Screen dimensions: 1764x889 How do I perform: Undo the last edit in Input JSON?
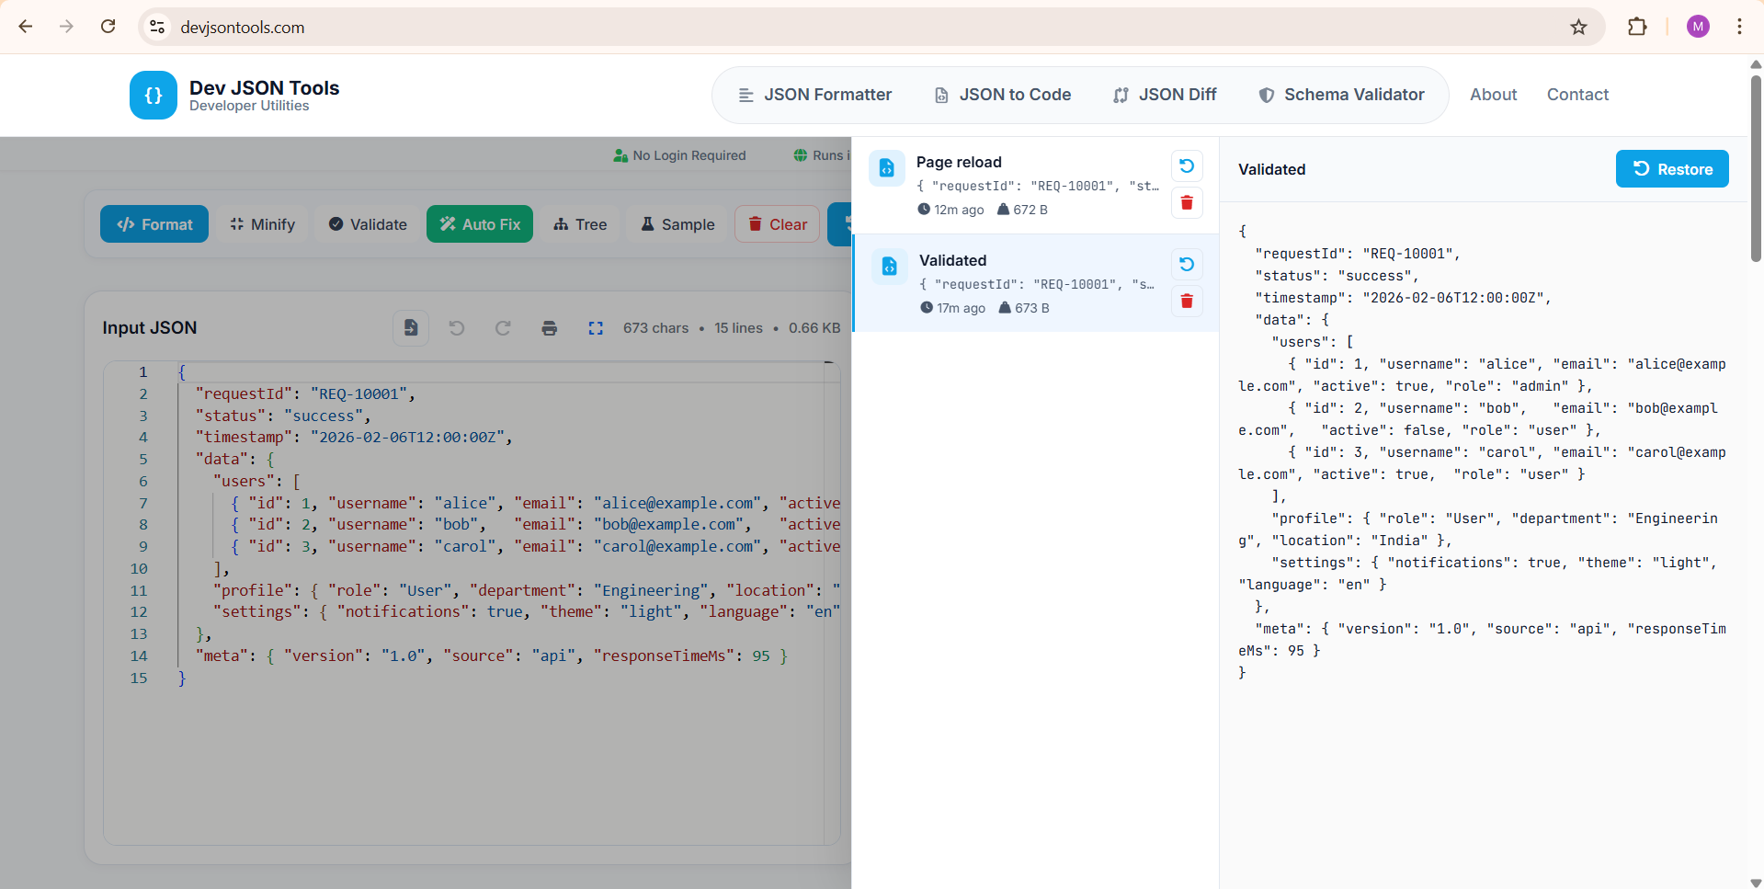pyautogui.click(x=457, y=327)
